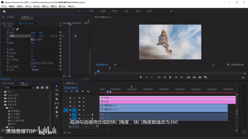Open button editor plus icon
Image resolution: width=248 pixels, height=139 pixels.
pos(243,77)
